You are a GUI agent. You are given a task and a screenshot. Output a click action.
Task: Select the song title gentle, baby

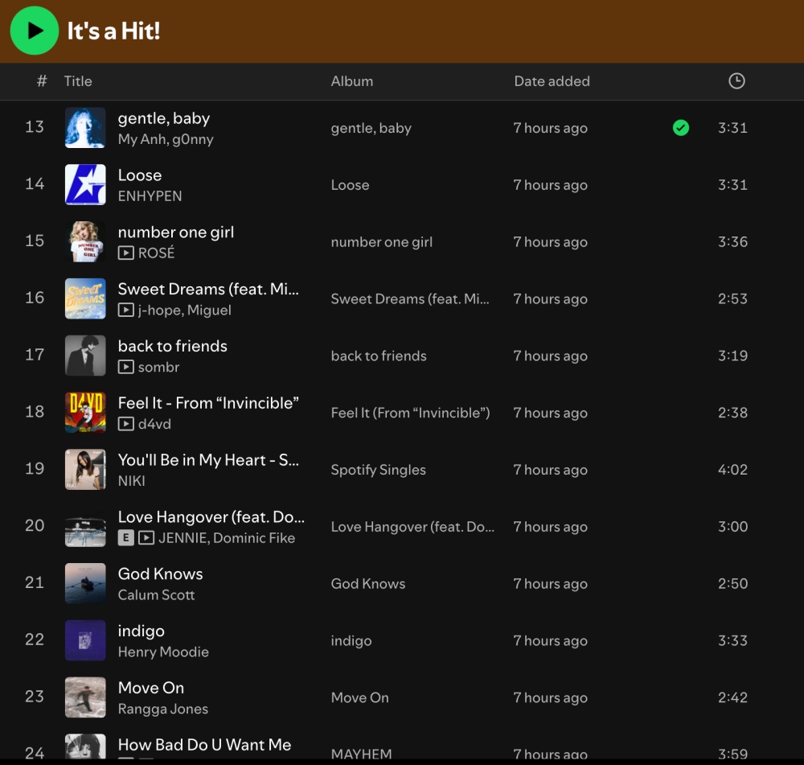(x=163, y=118)
